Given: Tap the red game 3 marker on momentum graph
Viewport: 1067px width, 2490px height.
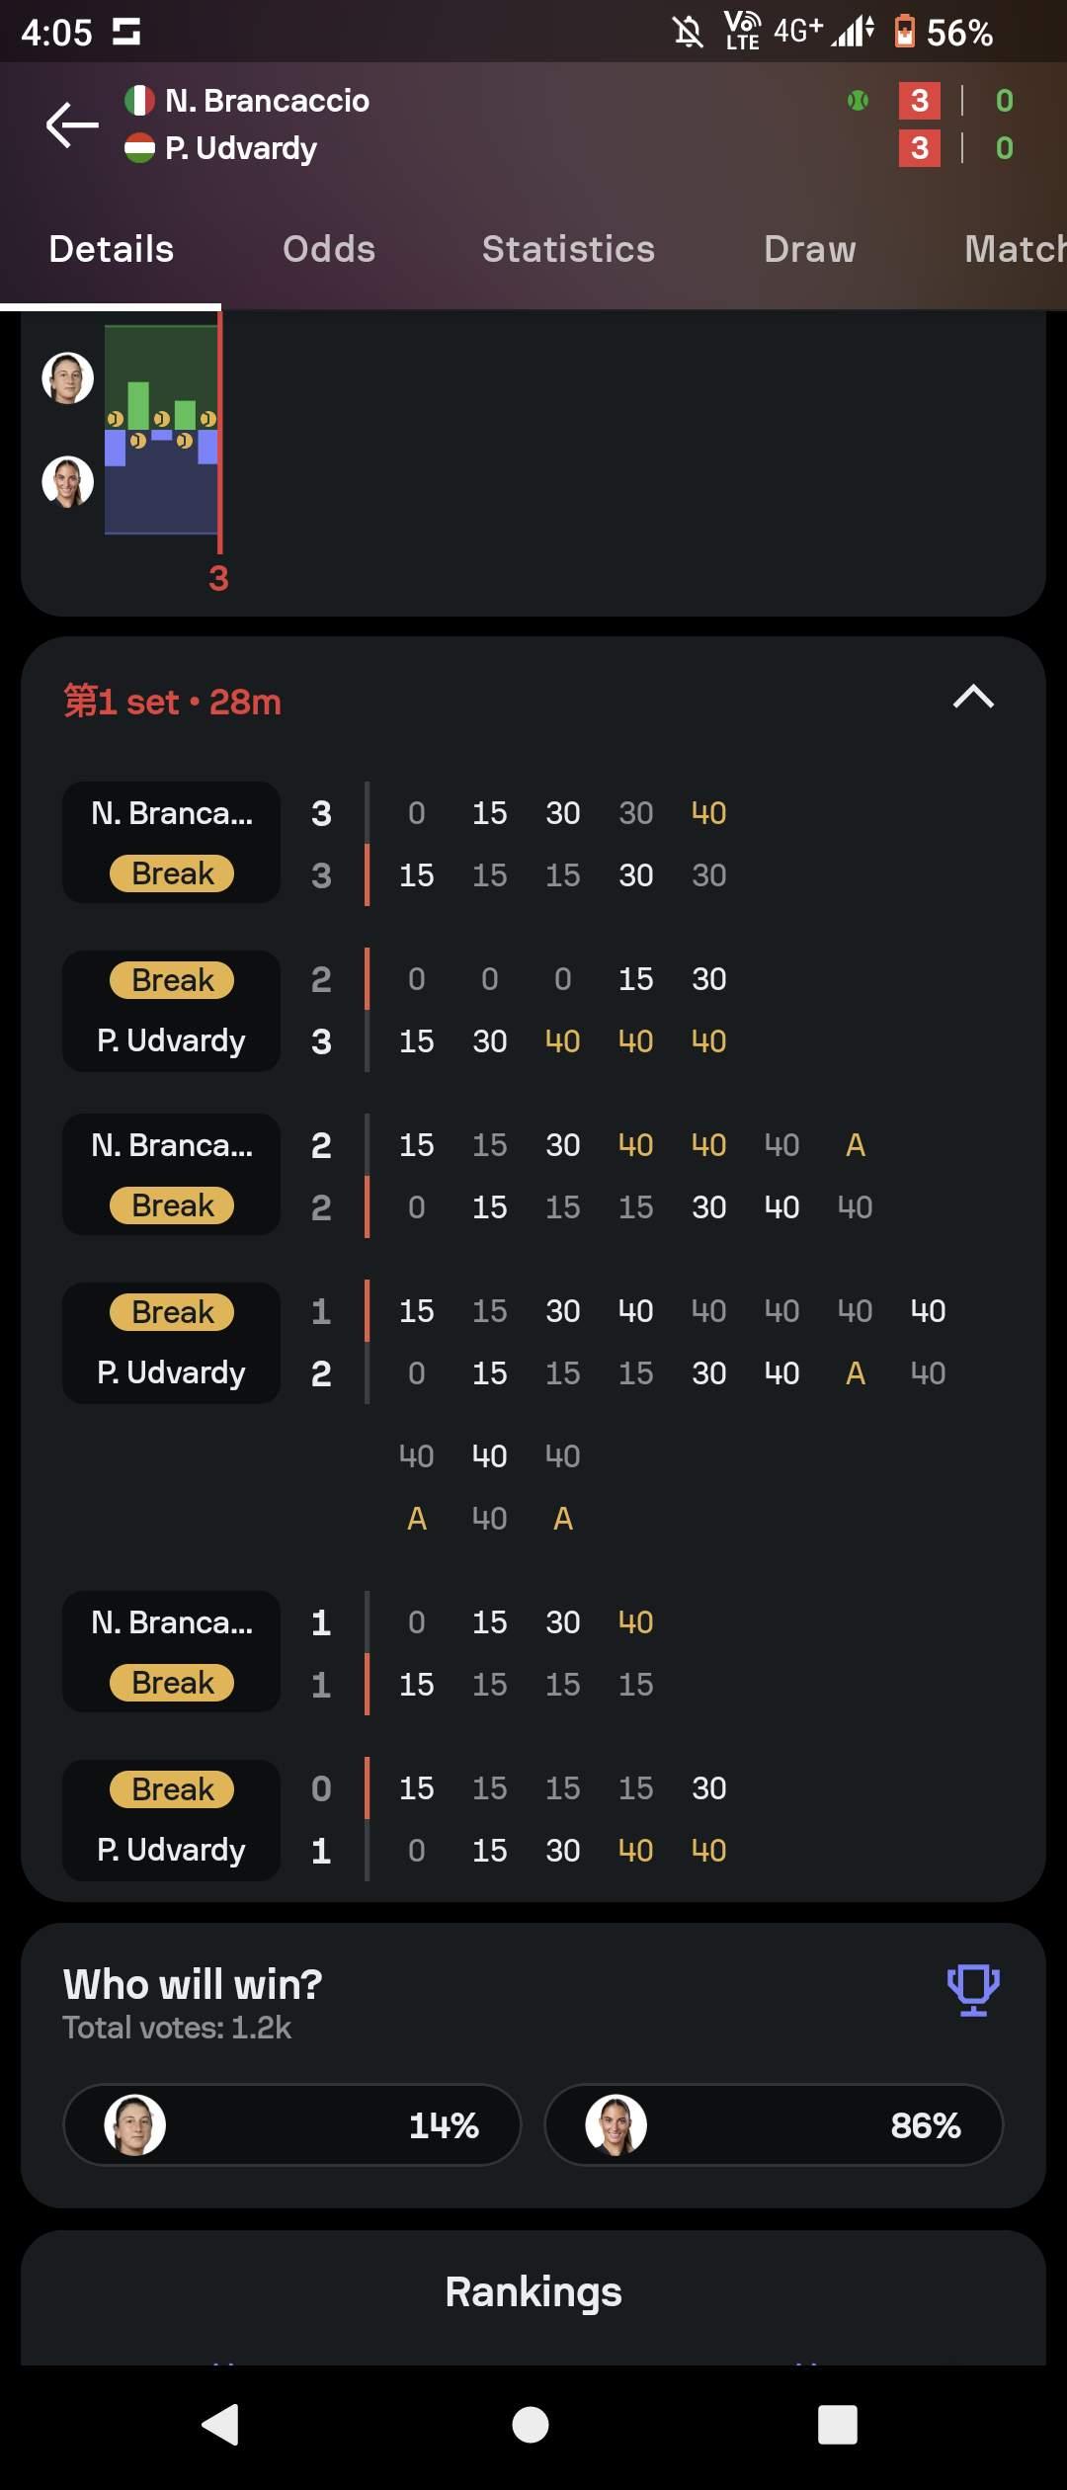Looking at the screenshot, I should click(218, 578).
